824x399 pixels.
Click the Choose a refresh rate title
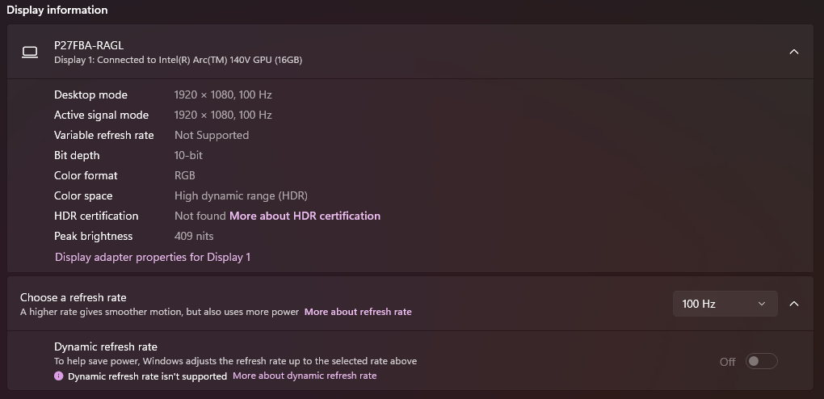74,297
